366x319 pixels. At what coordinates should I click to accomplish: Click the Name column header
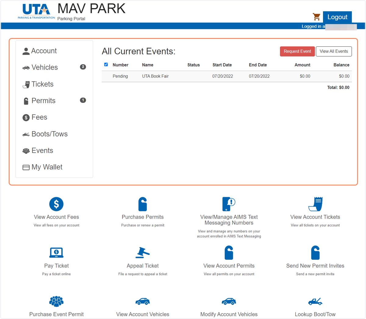[x=148, y=65]
